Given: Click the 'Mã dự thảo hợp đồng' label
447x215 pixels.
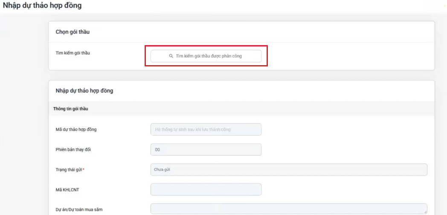Looking at the screenshot, I should coord(76,130).
